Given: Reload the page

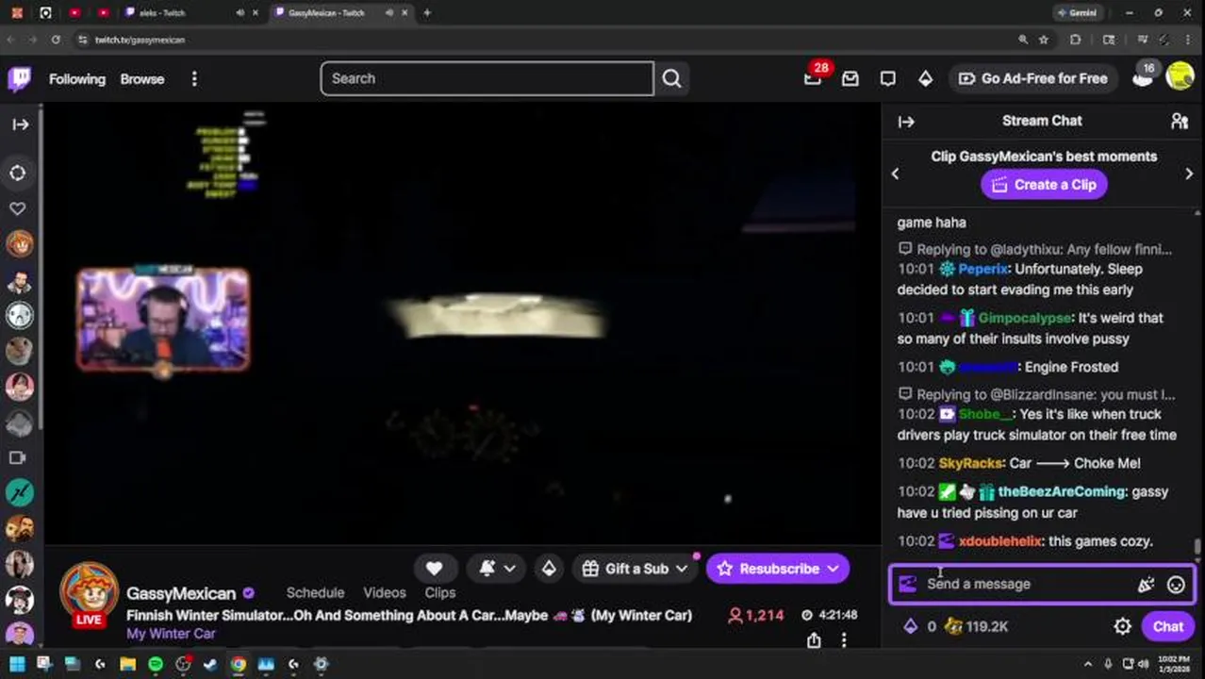Looking at the screenshot, I should point(56,40).
